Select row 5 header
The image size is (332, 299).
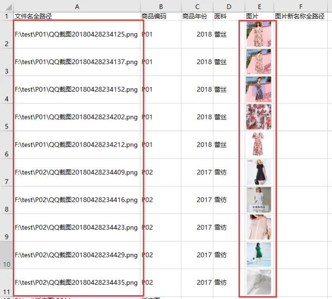(x=7, y=117)
